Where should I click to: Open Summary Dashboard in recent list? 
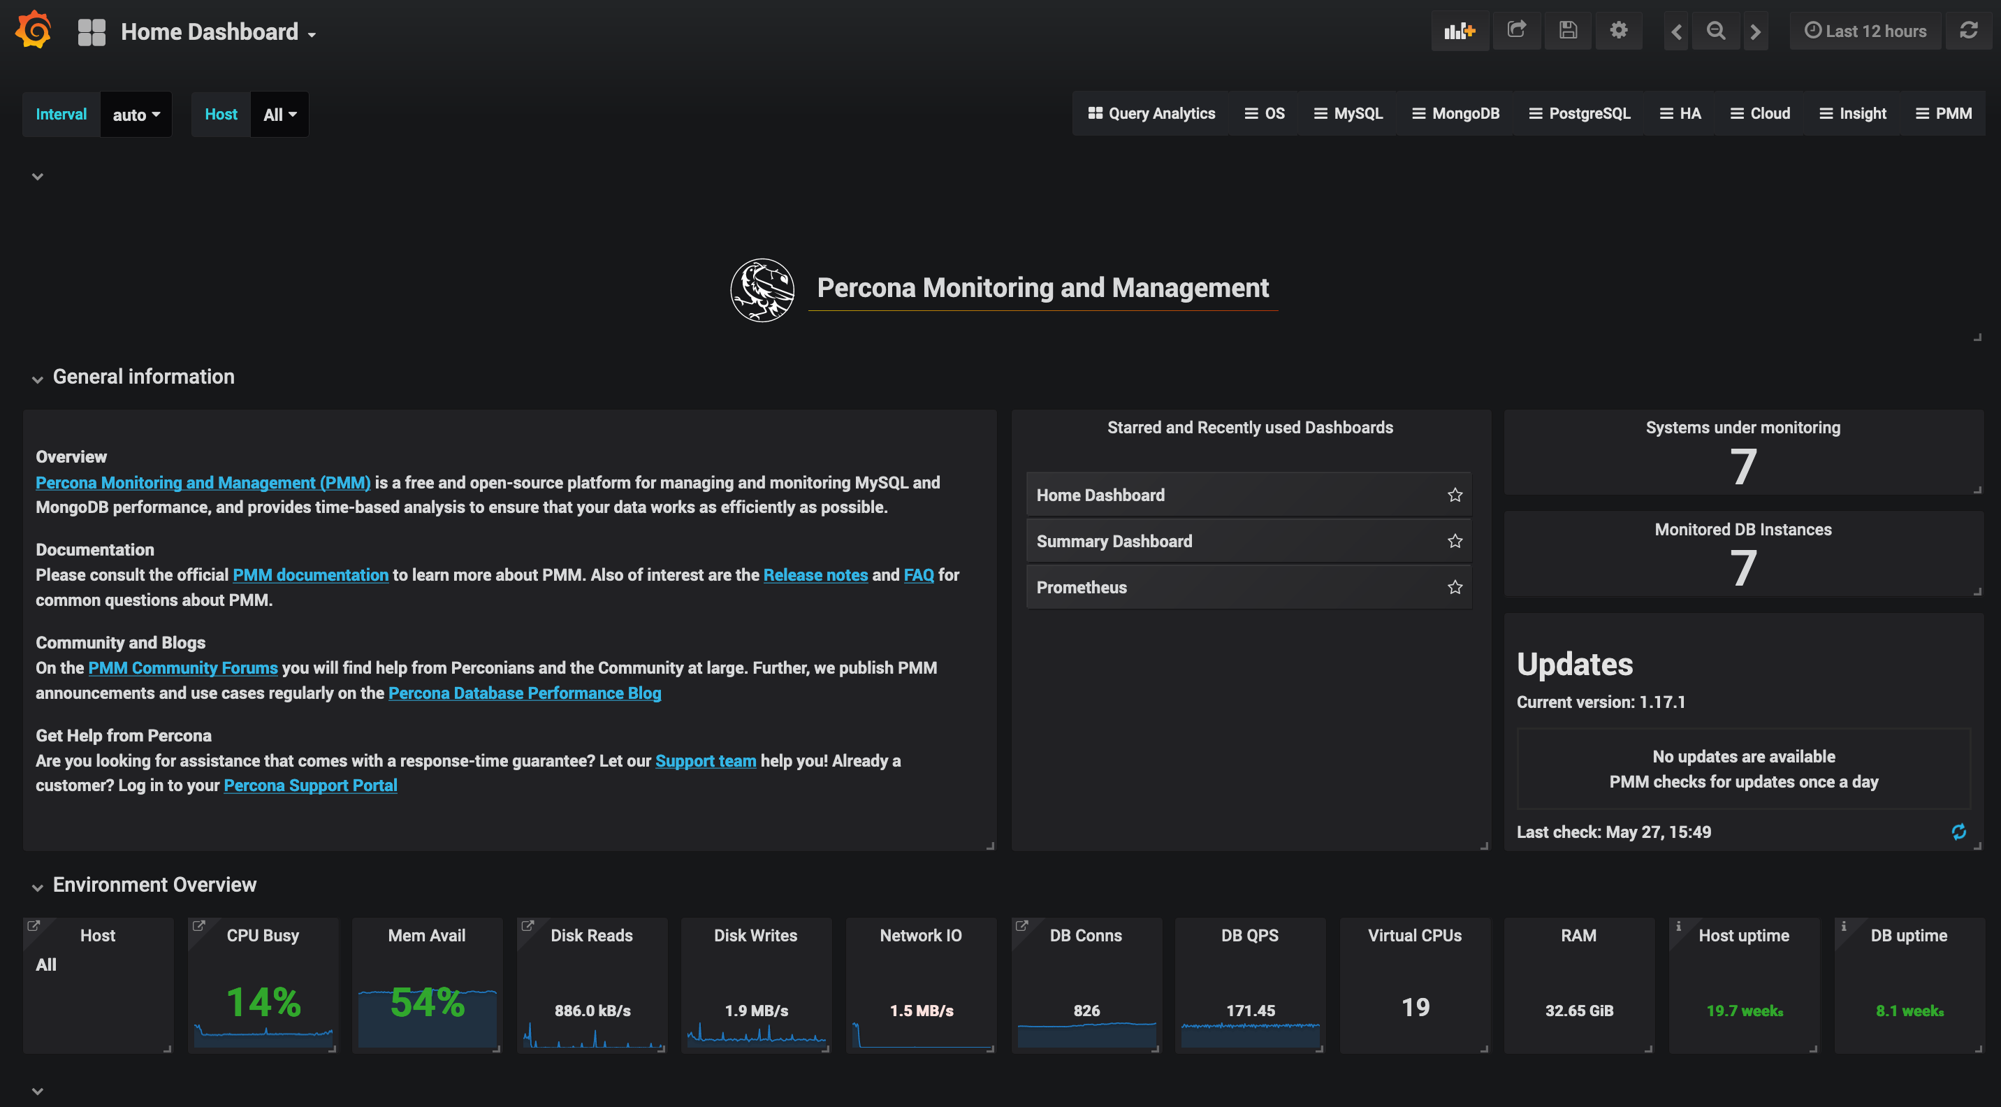pos(1249,542)
